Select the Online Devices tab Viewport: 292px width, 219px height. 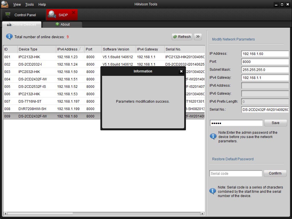[22, 25]
